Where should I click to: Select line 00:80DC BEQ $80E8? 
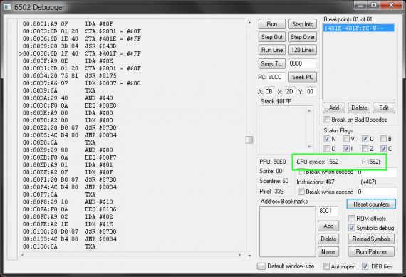tap(69, 105)
